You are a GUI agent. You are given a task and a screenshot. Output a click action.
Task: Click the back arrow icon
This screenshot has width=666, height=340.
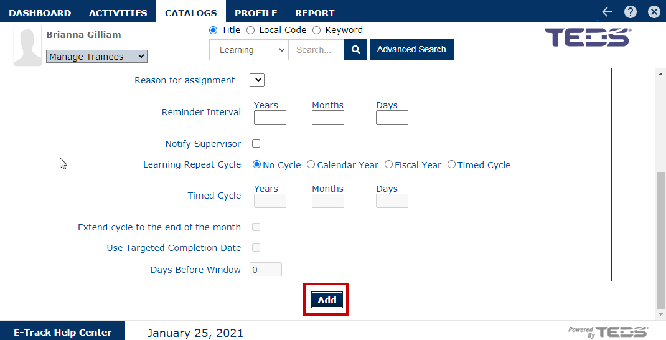coord(607,12)
